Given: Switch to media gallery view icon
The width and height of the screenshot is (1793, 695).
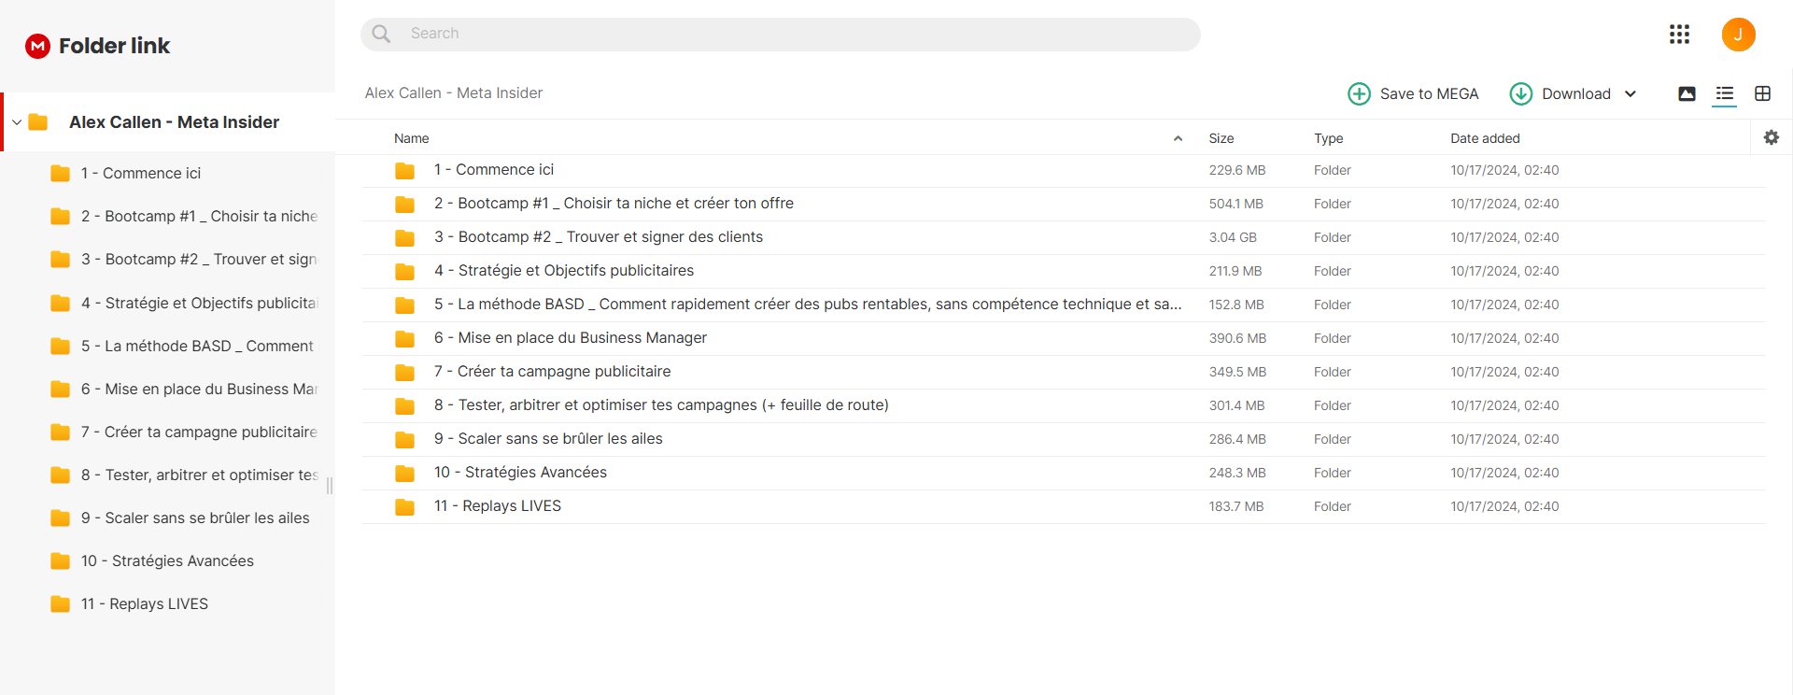Looking at the screenshot, I should [x=1687, y=93].
